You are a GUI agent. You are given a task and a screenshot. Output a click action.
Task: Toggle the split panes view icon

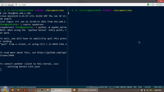click(160, 5)
